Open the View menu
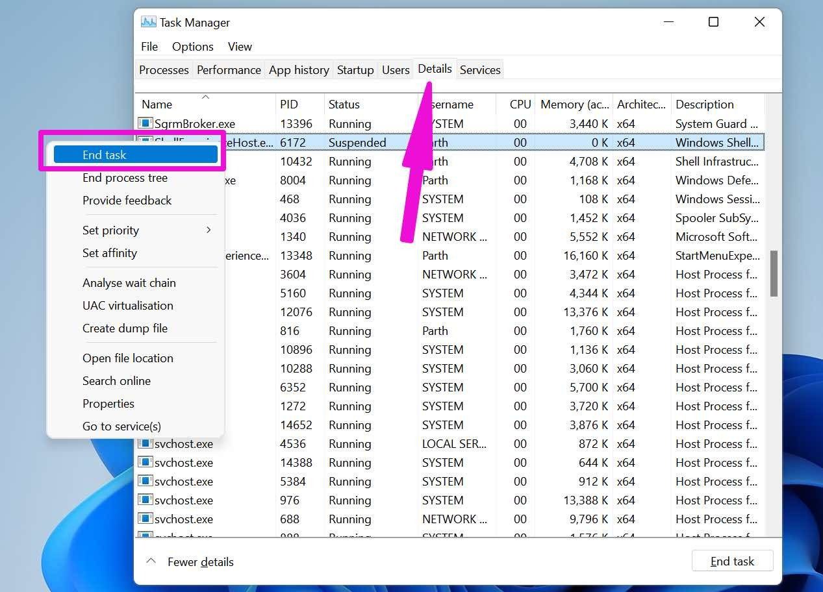 tap(240, 47)
